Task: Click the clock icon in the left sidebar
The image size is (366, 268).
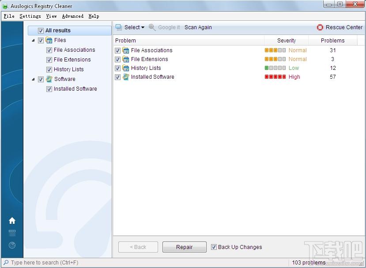Action: pyautogui.click(x=12, y=245)
